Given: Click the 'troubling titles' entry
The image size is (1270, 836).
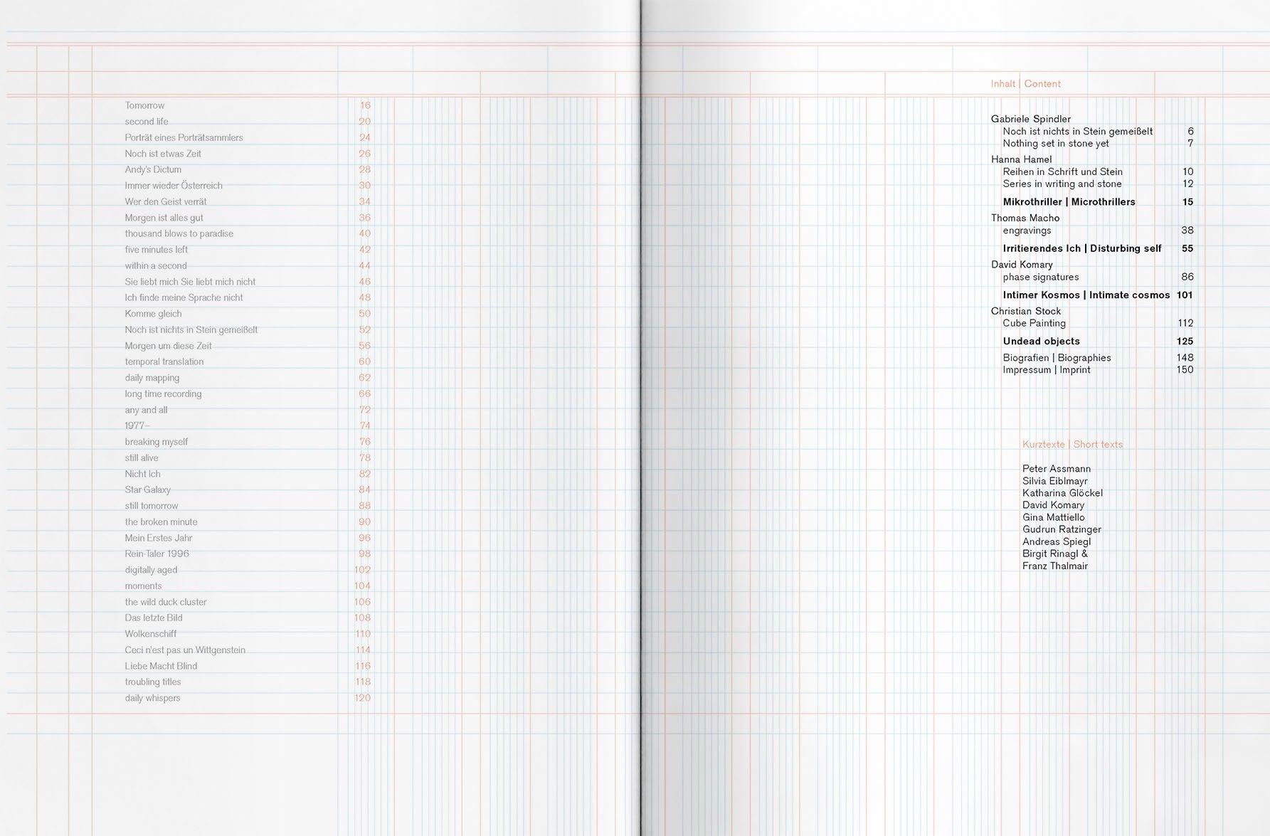Looking at the screenshot, I should coord(153,682).
